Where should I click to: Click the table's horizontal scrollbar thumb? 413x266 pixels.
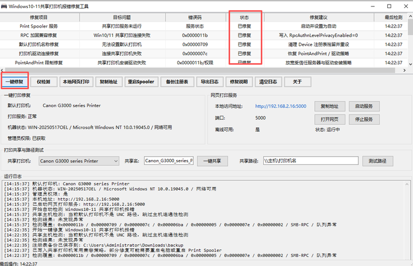199,71
